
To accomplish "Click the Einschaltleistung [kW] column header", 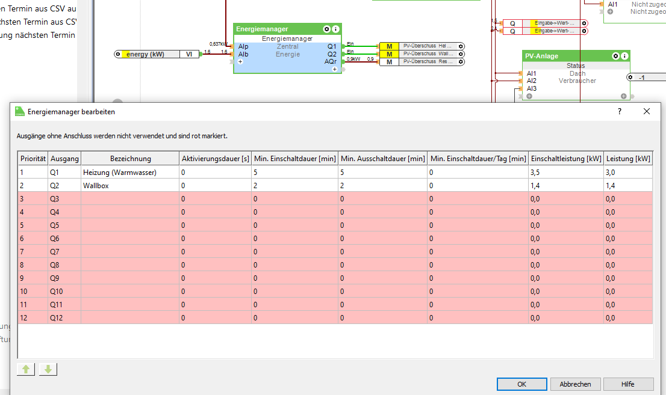I will coord(566,159).
